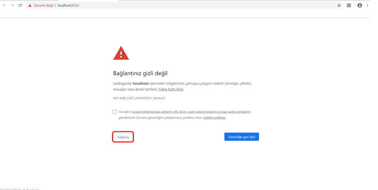Image resolution: width=378 pixels, height=190 pixels.
Task: Click the large red warning triangle
Action: tap(121, 53)
